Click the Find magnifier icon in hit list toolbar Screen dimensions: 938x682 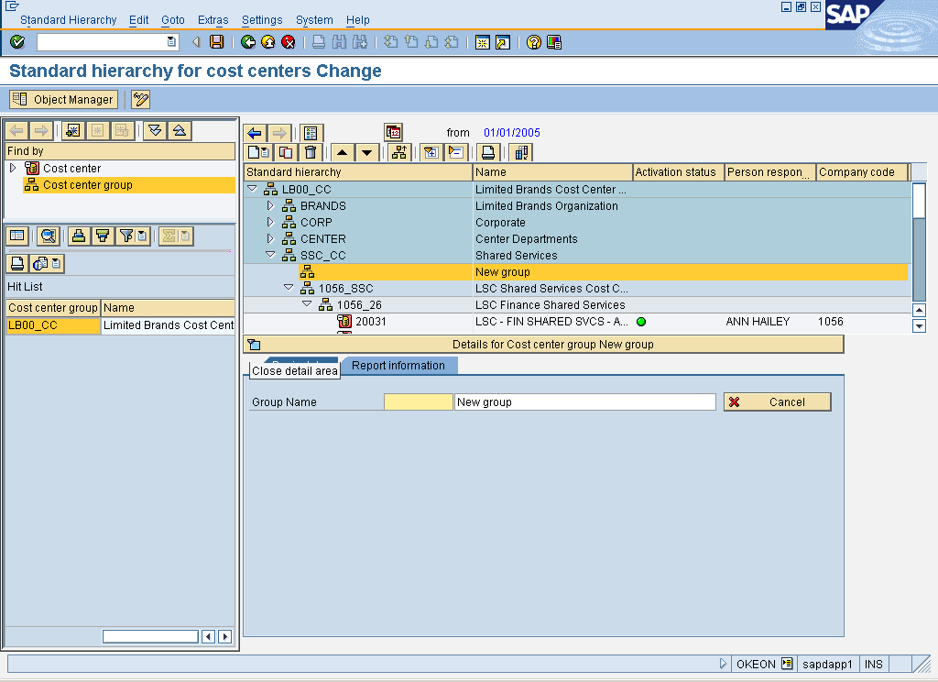click(x=48, y=236)
